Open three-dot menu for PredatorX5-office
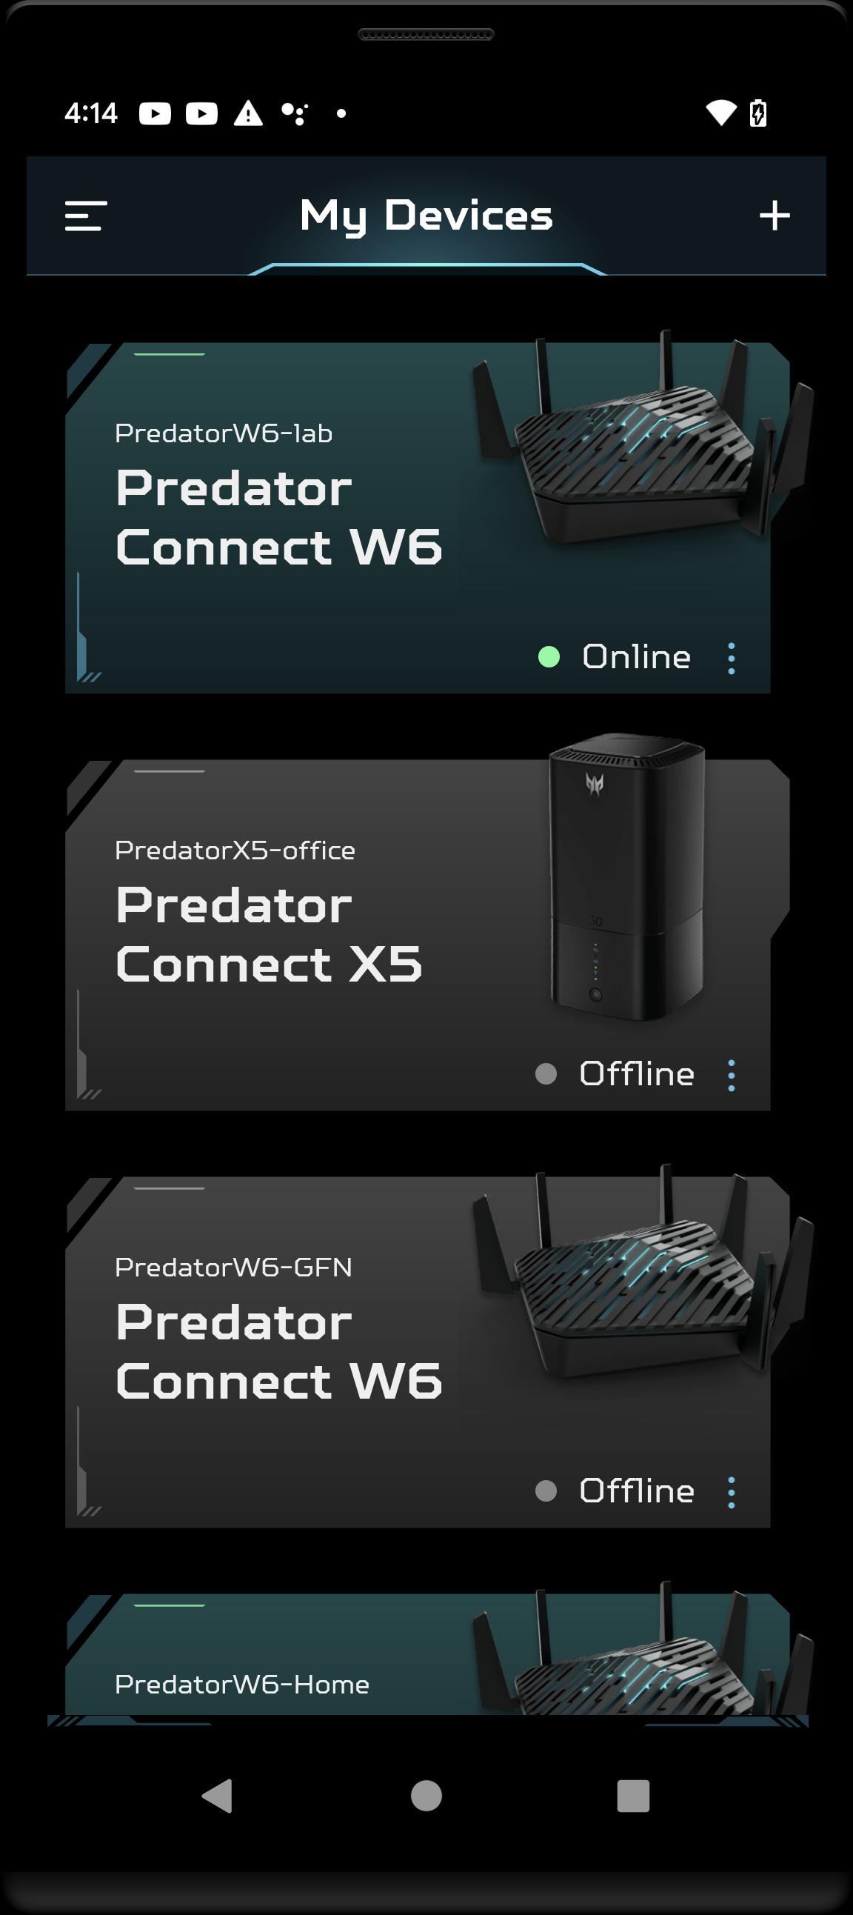 pyautogui.click(x=731, y=1075)
